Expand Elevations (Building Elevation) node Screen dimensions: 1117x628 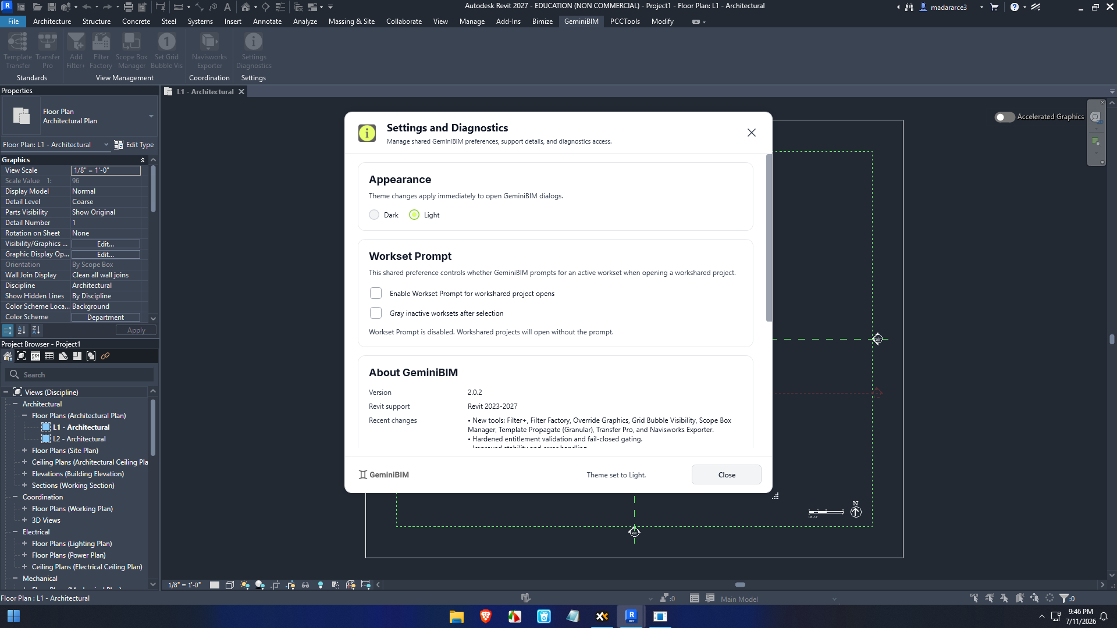[x=24, y=474]
